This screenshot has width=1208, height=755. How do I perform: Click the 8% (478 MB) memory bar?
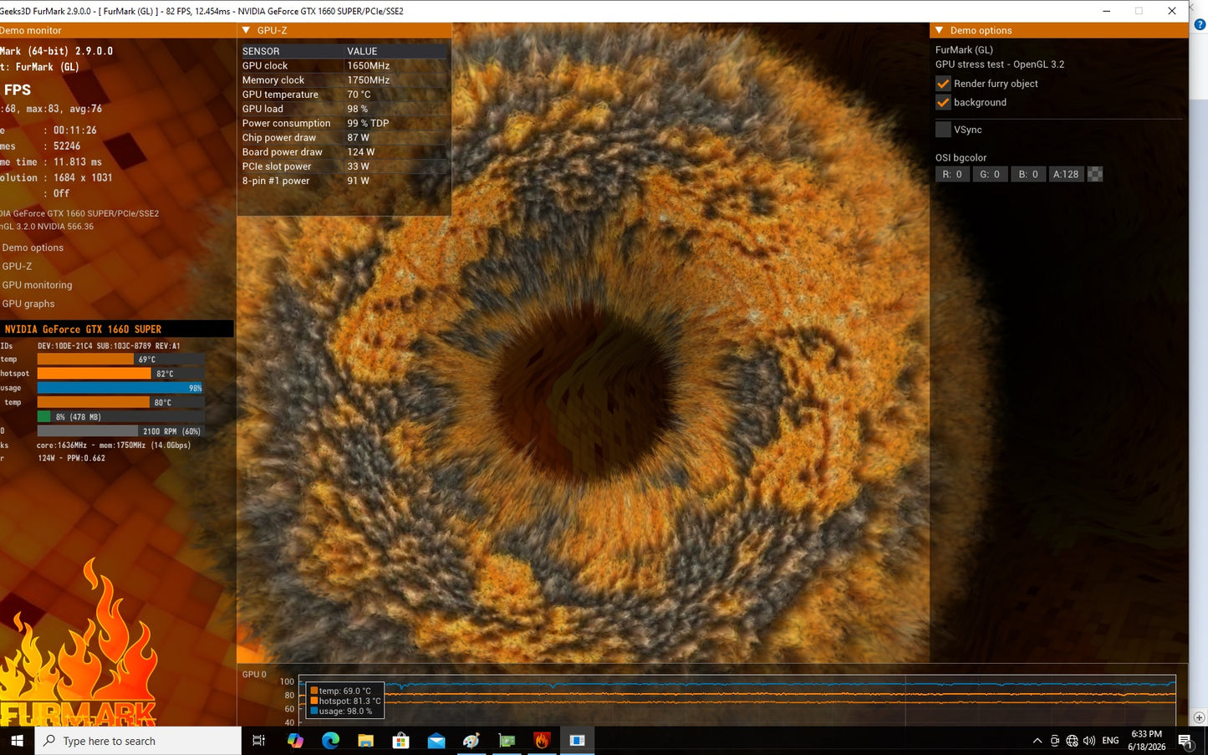120,417
